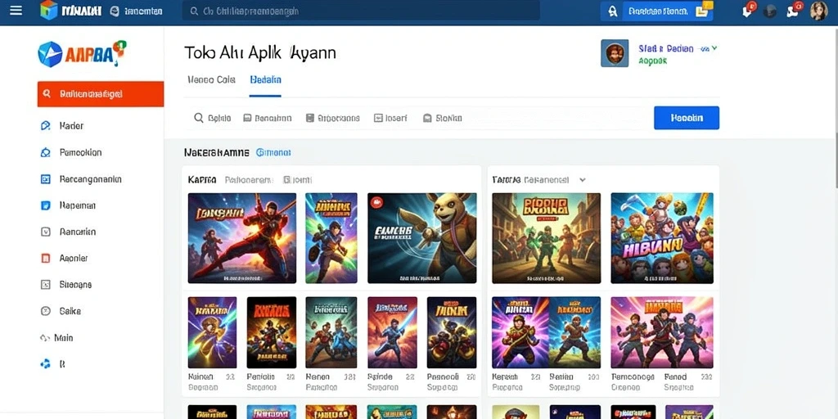Screen dimensions: 838x419
Task: Open the third tab in left panel header
Action: click(x=298, y=180)
